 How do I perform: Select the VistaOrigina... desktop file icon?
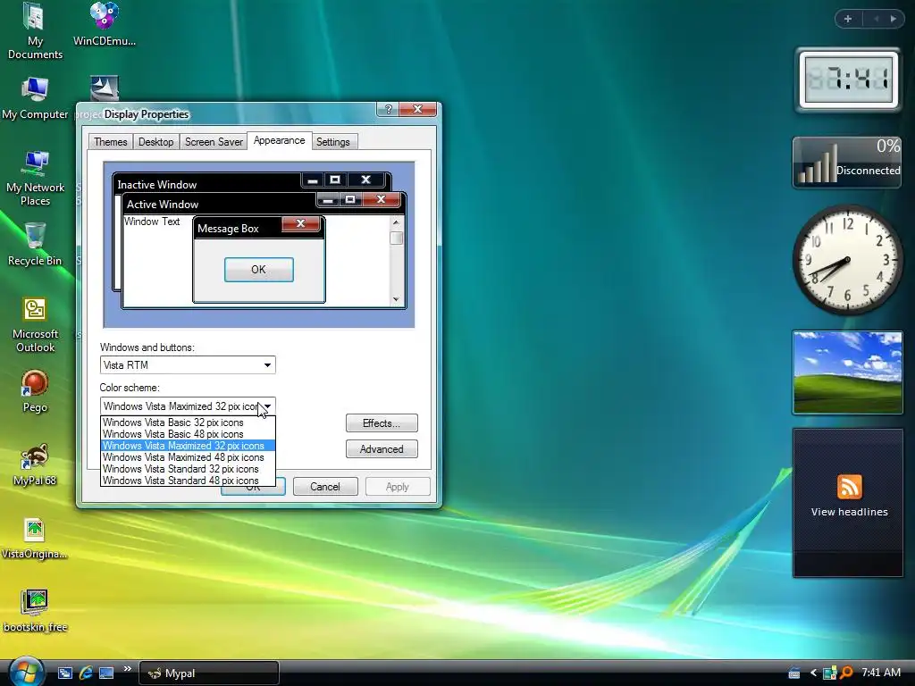(x=35, y=538)
